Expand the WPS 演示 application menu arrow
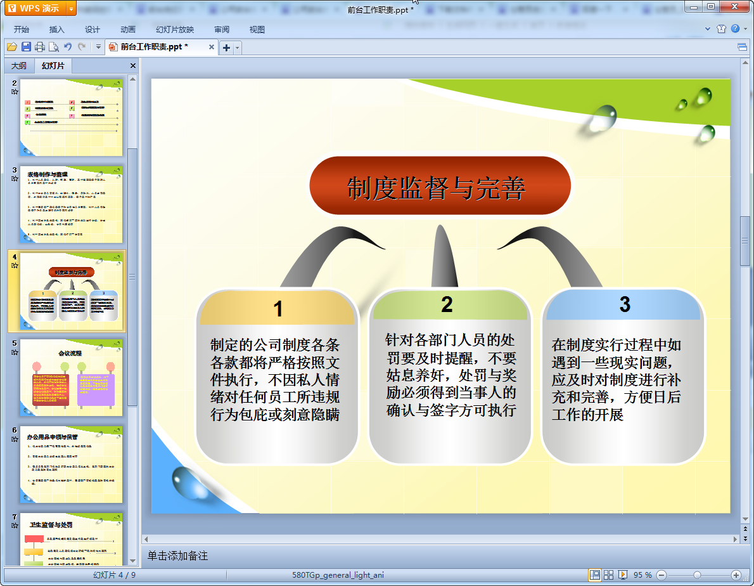The height and width of the screenshot is (586, 754). pyautogui.click(x=71, y=8)
